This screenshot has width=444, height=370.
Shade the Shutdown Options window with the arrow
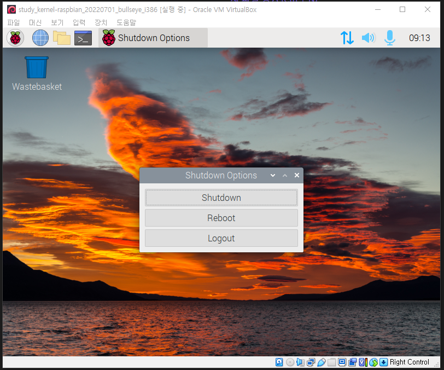click(284, 175)
